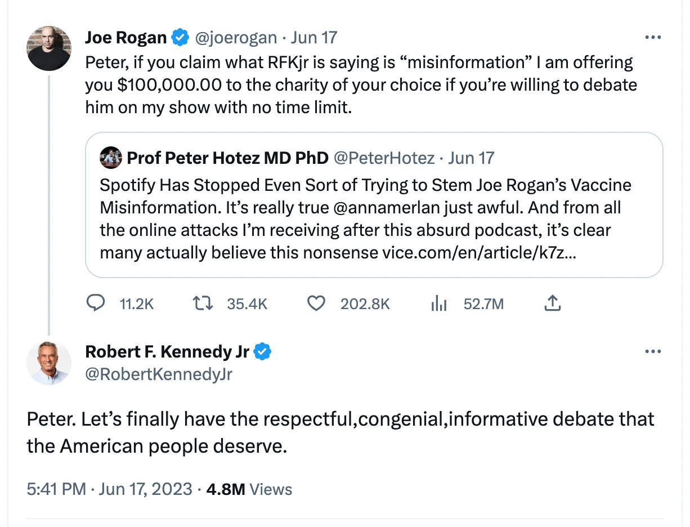Open more options on Kennedy's tweet

(652, 352)
